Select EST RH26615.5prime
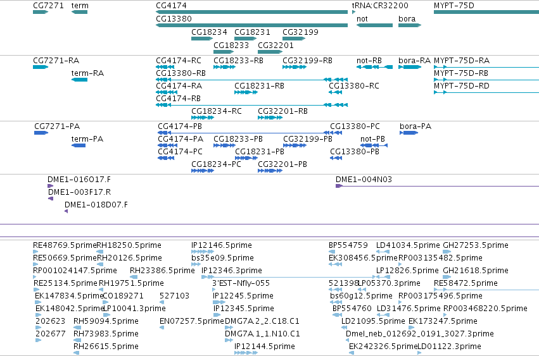 point(76,353)
